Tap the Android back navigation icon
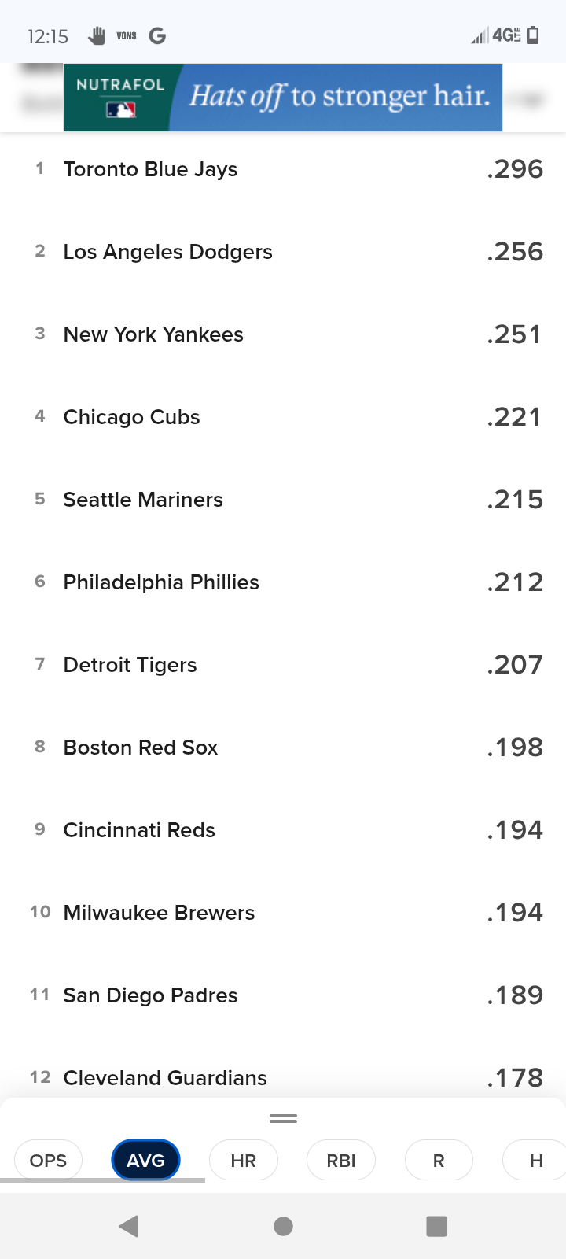This screenshot has height=1259, width=566. (x=130, y=1226)
